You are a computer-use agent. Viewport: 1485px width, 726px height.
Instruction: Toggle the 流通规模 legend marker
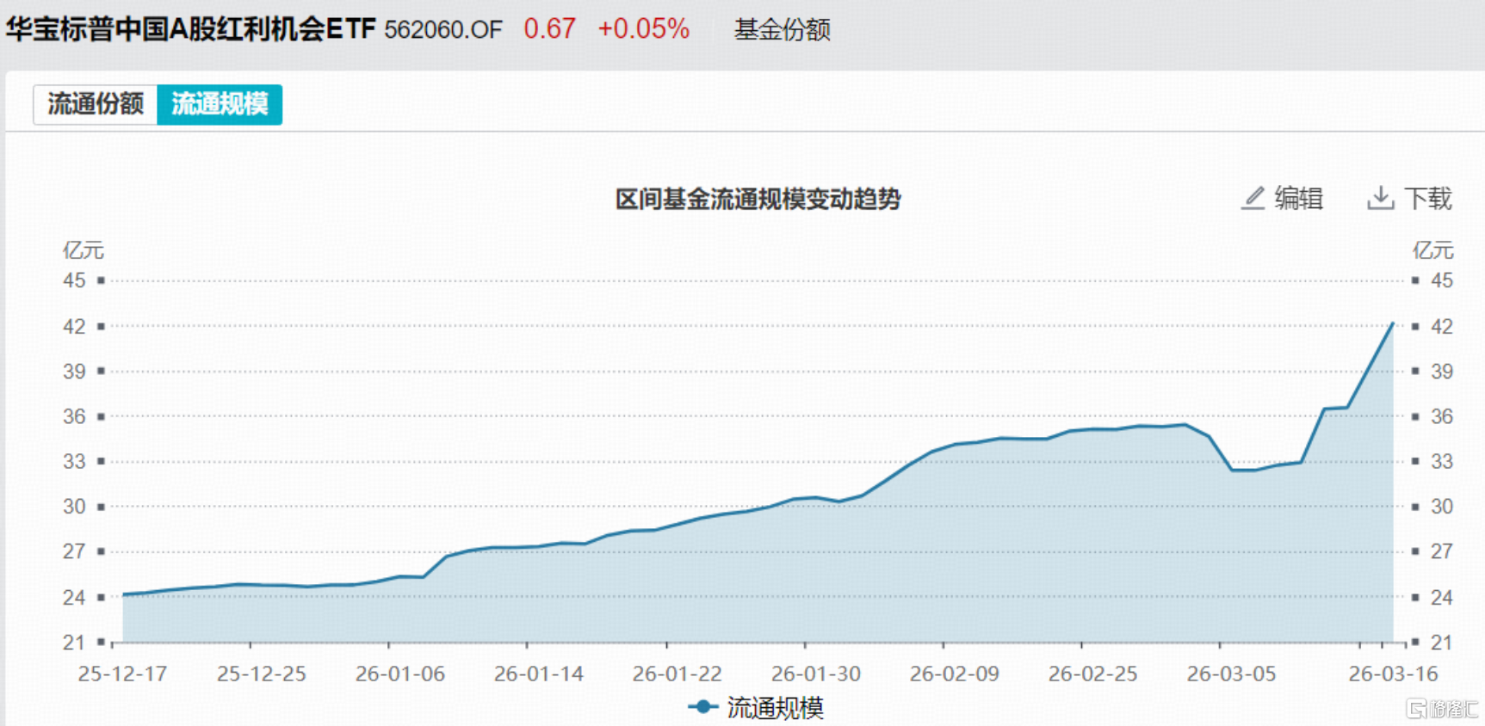click(x=703, y=707)
